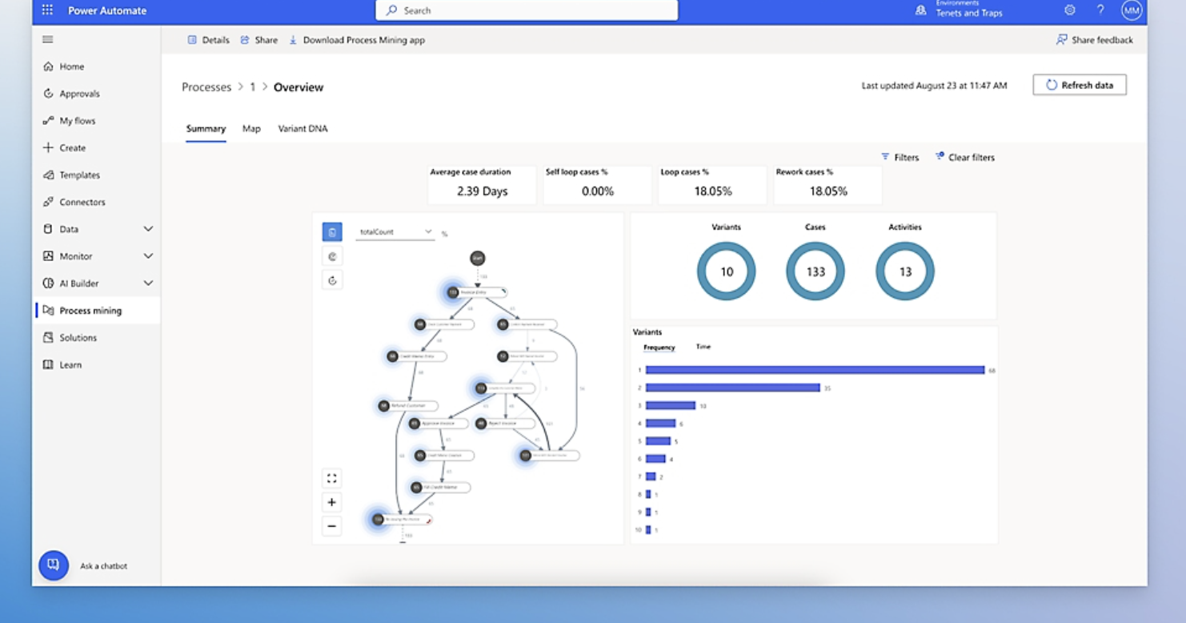Select variant 5 bar with 5 cases

[x=658, y=441]
